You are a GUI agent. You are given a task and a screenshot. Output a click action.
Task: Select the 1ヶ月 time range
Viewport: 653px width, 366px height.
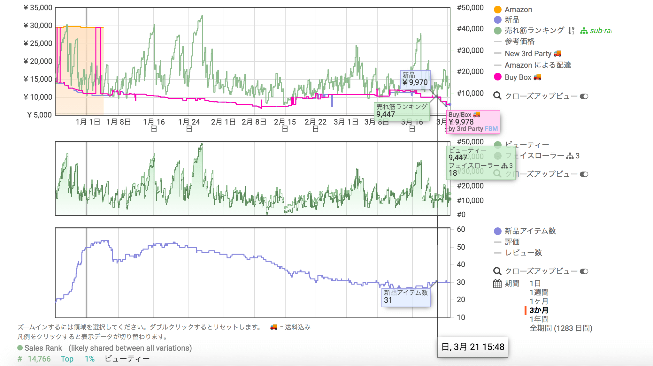(539, 301)
